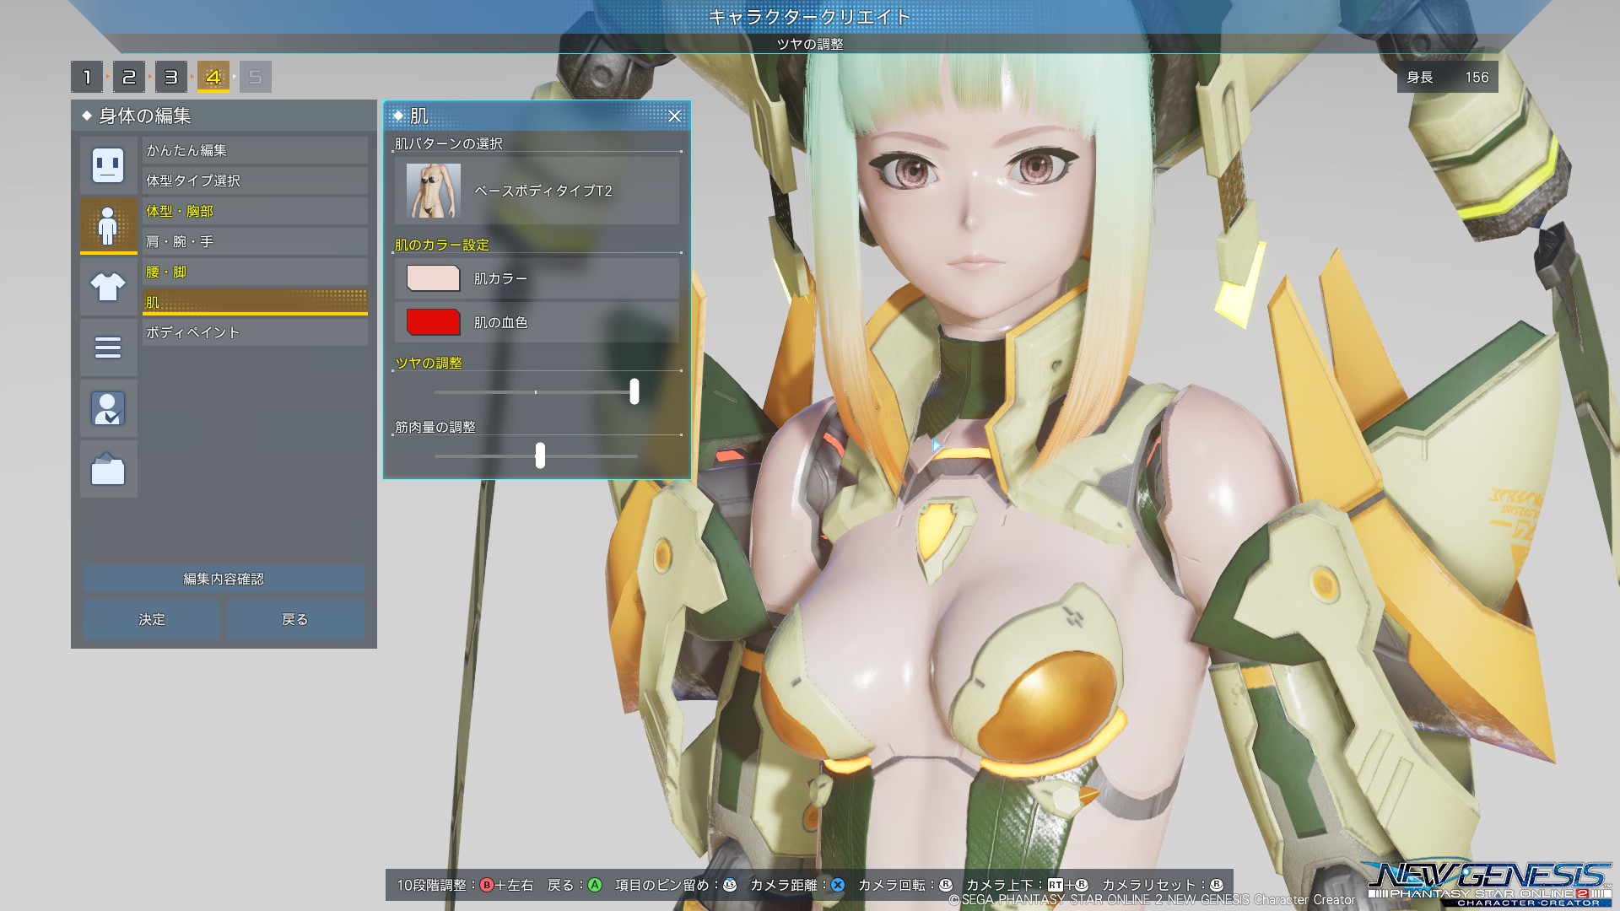Screen dimensions: 1620x911
Task: Open the folder save/load sidebar icon
Action: click(108, 469)
